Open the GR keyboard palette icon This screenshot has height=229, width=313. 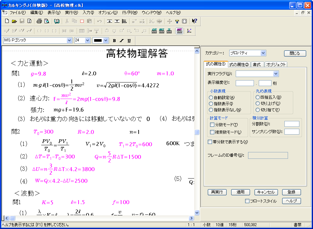tap(154, 31)
